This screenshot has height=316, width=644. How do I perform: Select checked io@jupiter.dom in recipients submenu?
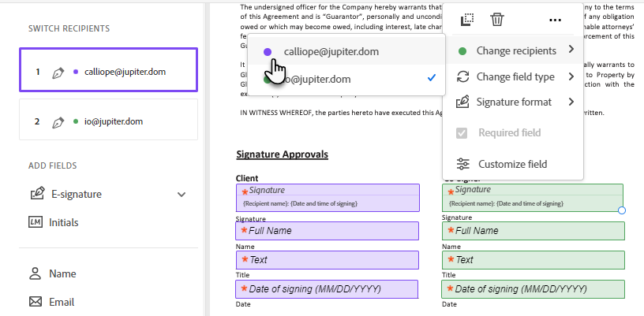346,79
